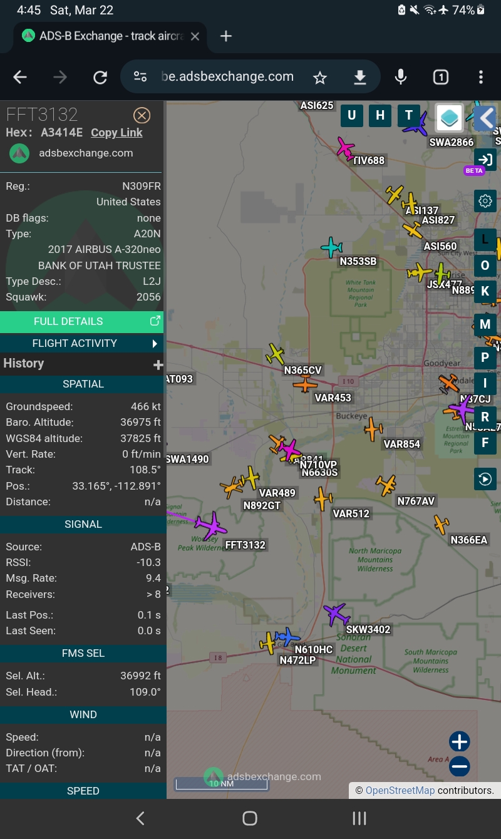Zoom in the map with plus button
Viewport: 501px width, 839px height.
click(460, 742)
